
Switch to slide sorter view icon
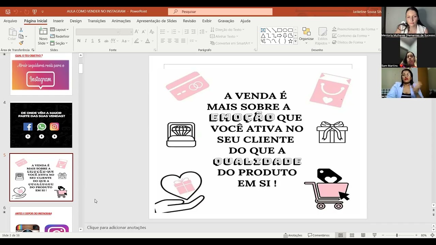point(352,235)
